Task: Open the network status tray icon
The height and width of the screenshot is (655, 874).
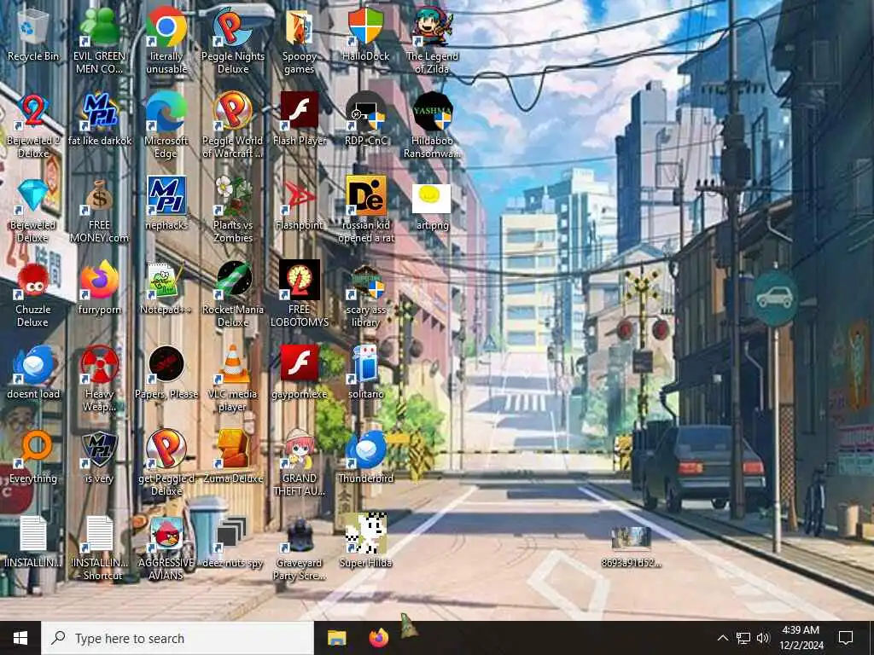Action: [743, 638]
